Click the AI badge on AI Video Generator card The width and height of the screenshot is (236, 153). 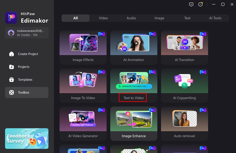101,110
